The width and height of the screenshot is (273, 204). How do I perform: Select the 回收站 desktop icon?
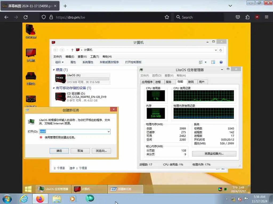pos(31,78)
